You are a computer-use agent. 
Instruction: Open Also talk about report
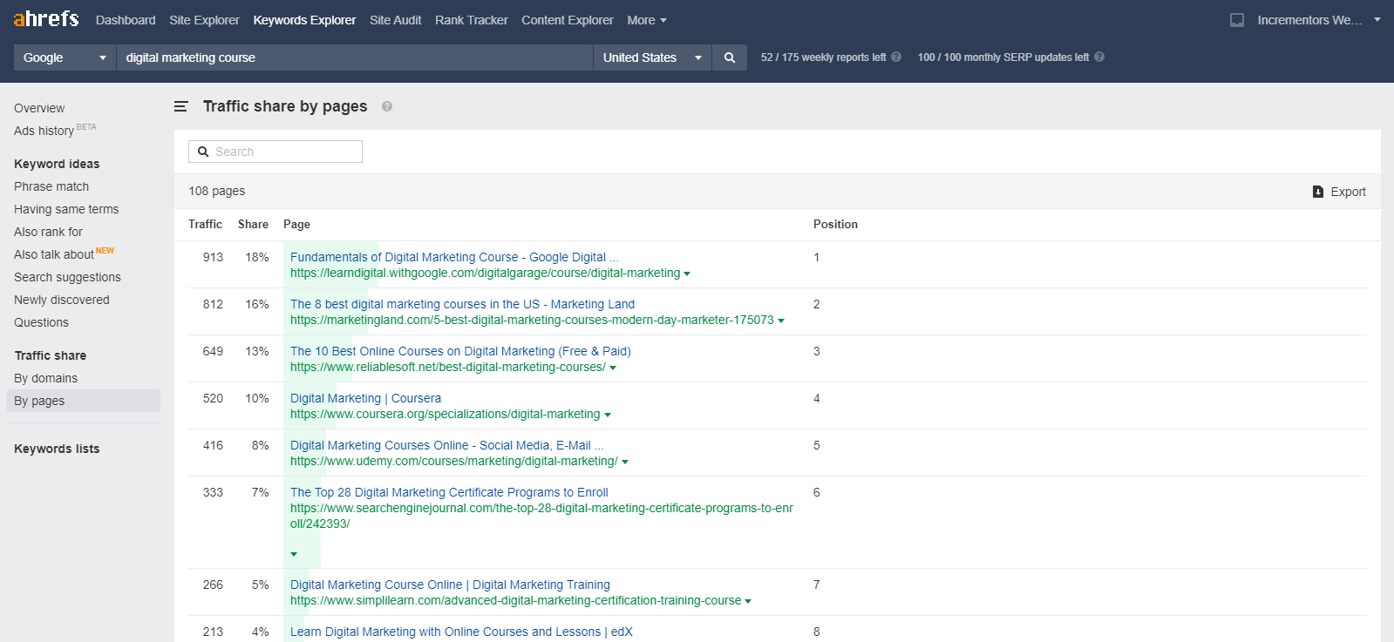click(54, 254)
